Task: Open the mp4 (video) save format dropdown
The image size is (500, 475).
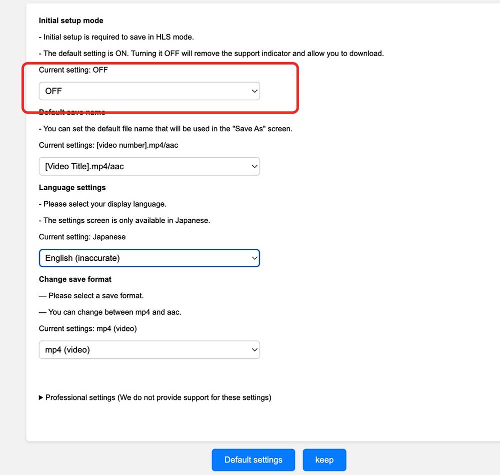Action: pyautogui.click(x=149, y=350)
